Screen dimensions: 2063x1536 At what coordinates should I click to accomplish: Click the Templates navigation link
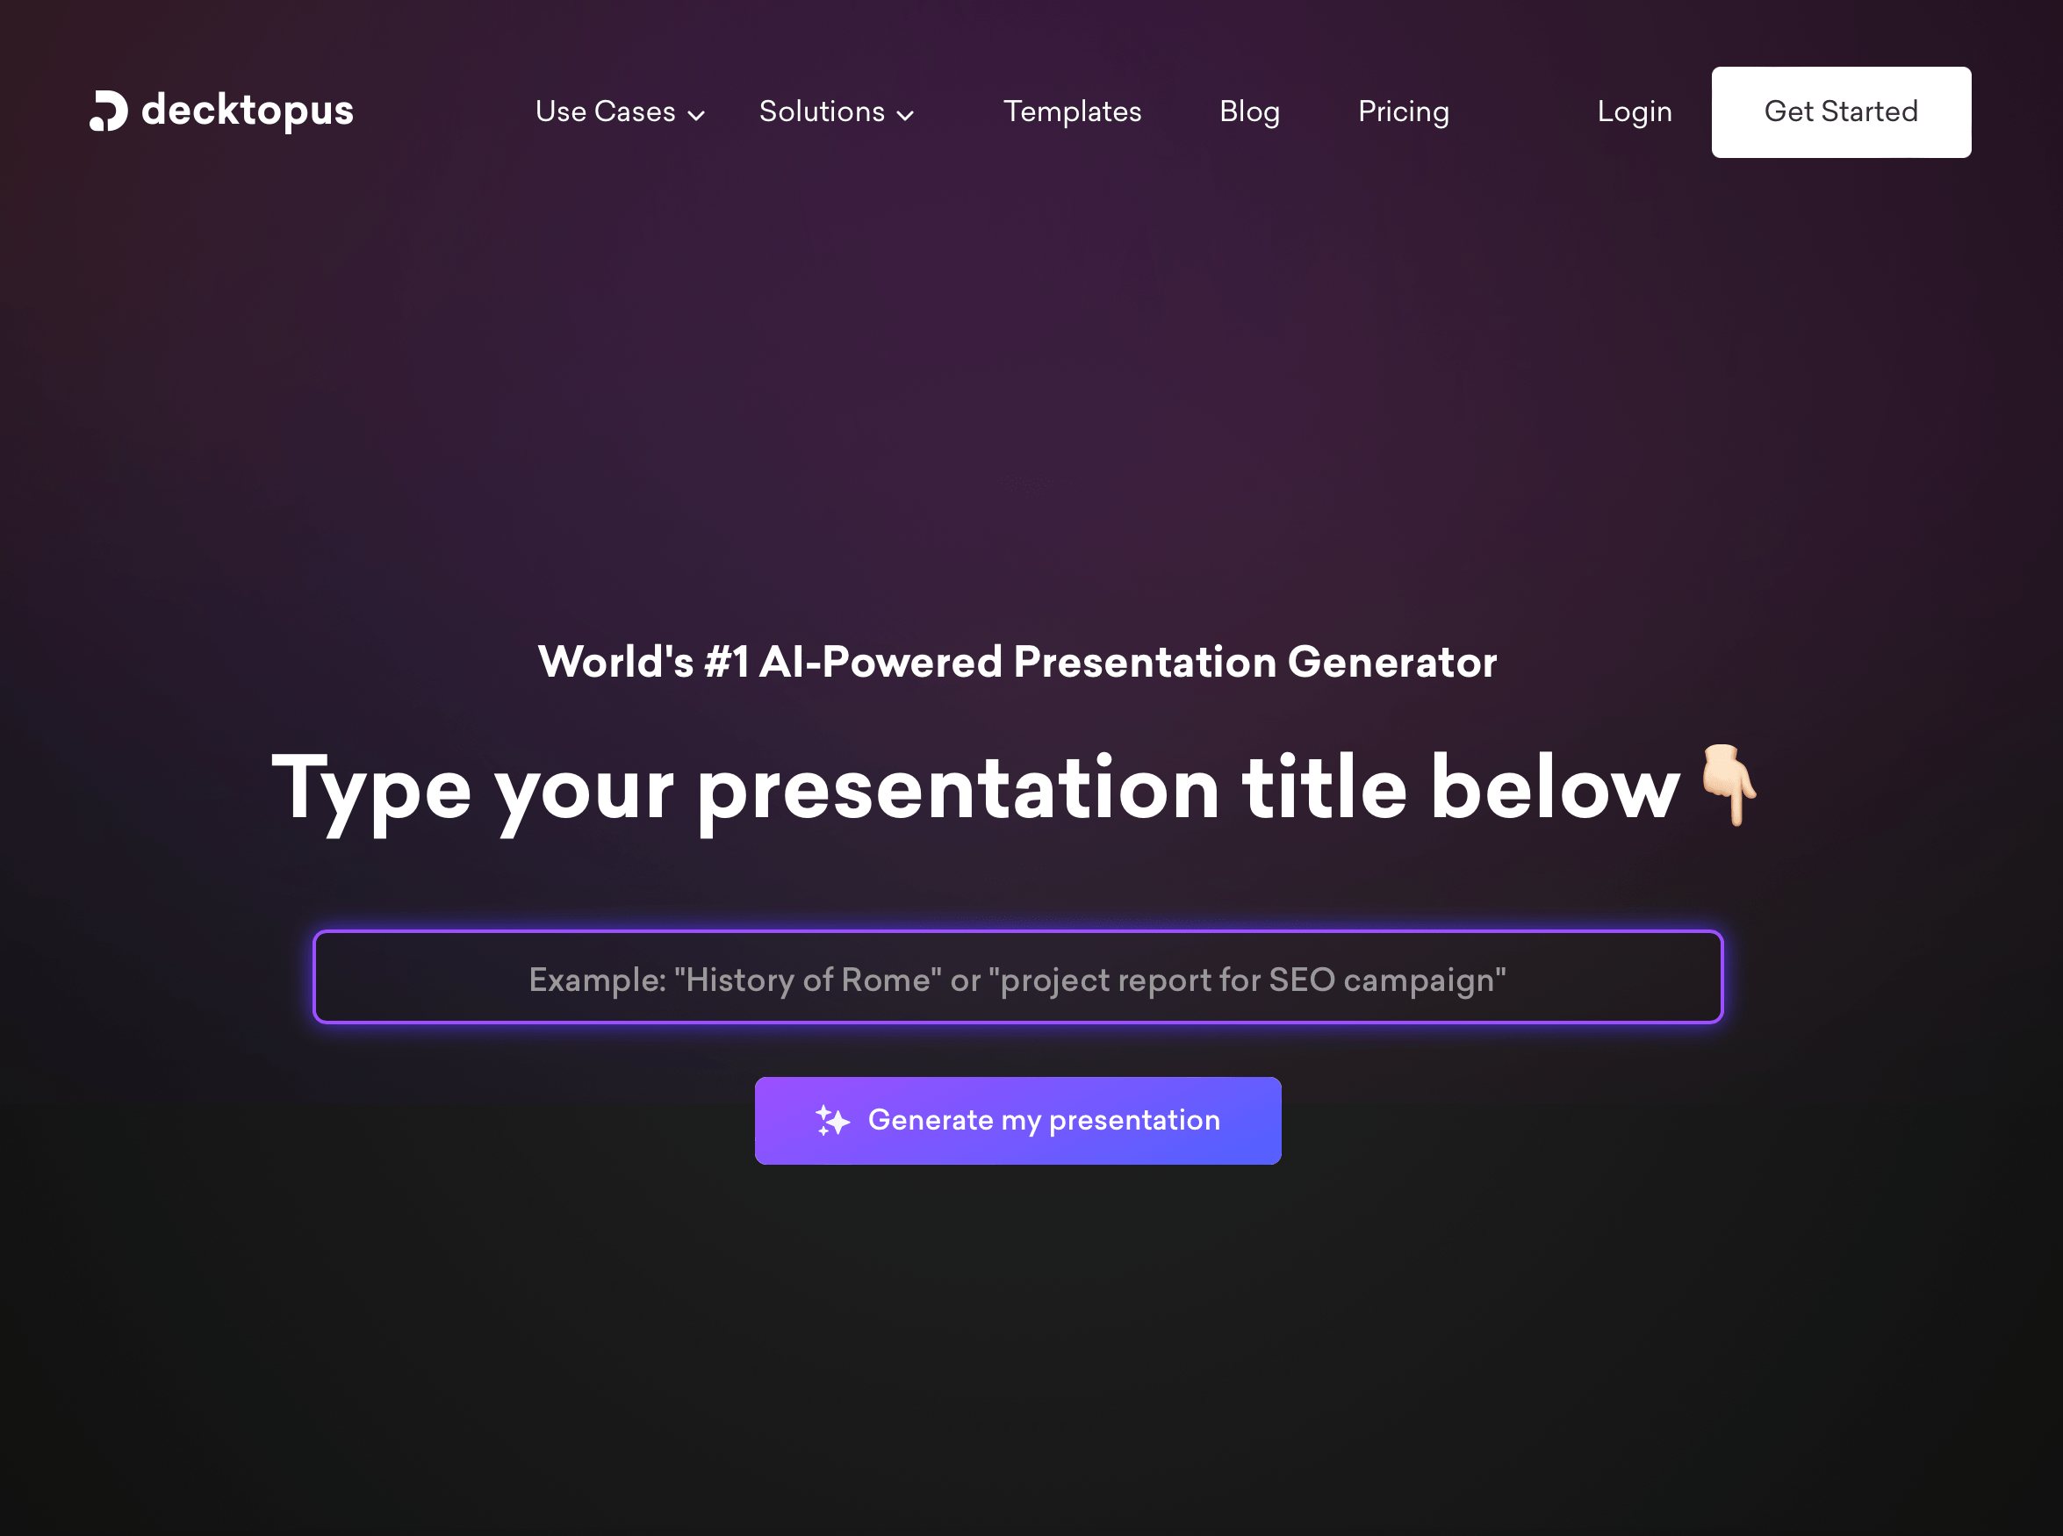pos(1073,111)
